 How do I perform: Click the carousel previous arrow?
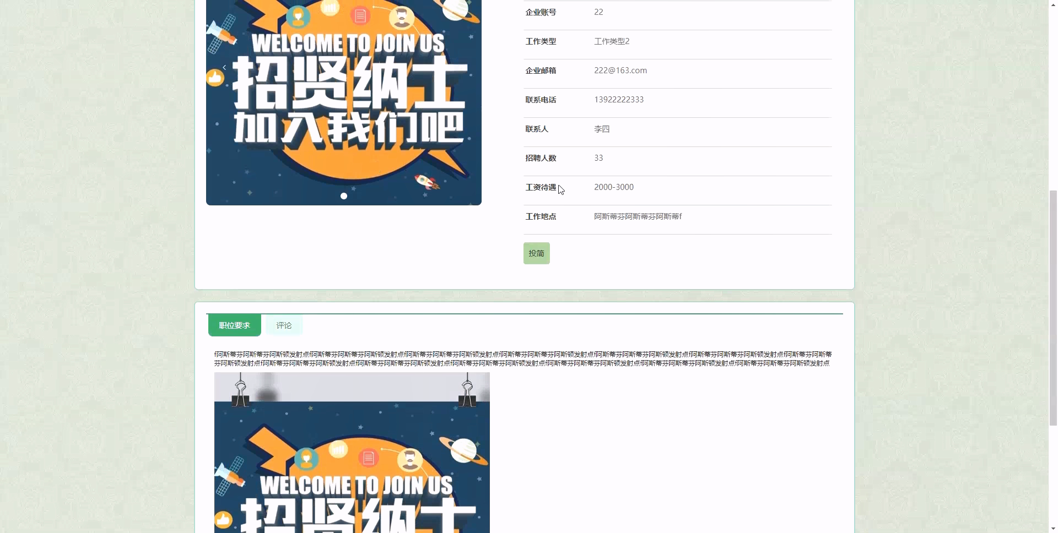(x=224, y=67)
